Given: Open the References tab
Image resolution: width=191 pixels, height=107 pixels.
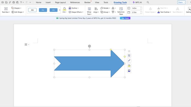Looking at the screenshot, I should click(75, 2).
